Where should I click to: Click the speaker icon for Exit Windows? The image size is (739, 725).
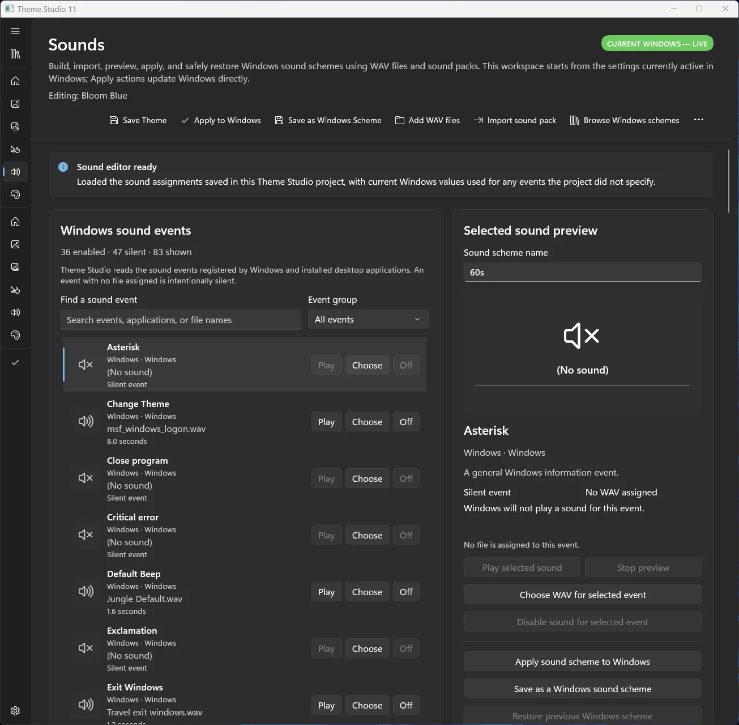pos(86,705)
